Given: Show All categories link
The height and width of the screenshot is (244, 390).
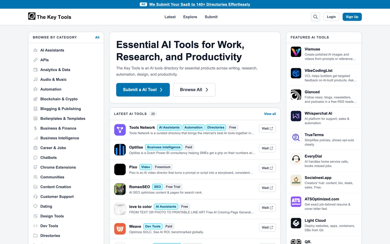Looking at the screenshot, I should (97, 37).
